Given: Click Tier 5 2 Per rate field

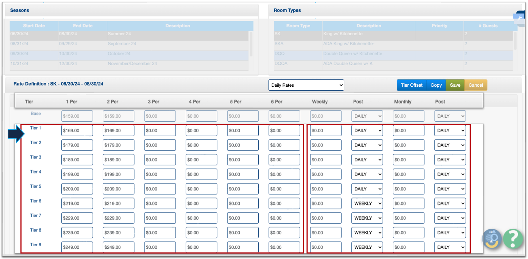Looking at the screenshot, I should coord(119,189).
